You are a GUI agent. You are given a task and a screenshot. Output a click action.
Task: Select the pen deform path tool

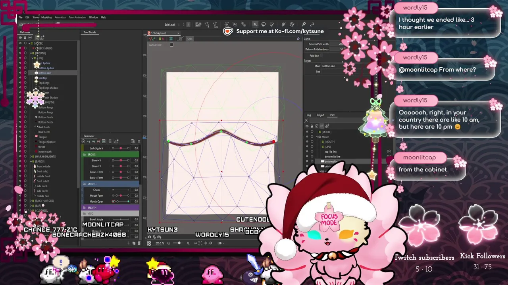click(304, 25)
